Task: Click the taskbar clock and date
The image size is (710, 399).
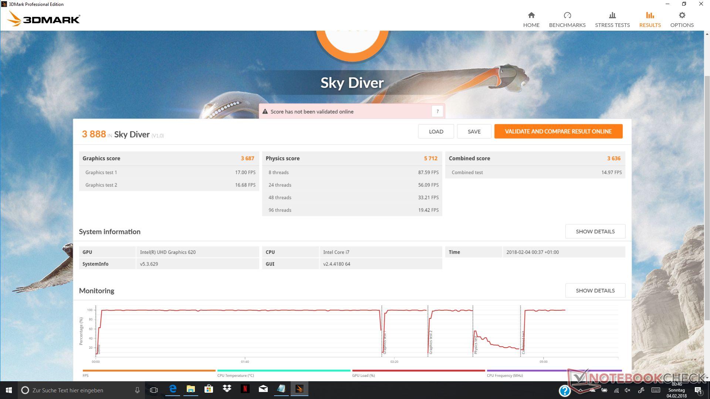Action: tap(677, 390)
